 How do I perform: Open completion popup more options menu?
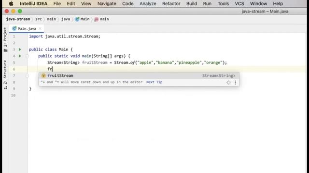235,82
